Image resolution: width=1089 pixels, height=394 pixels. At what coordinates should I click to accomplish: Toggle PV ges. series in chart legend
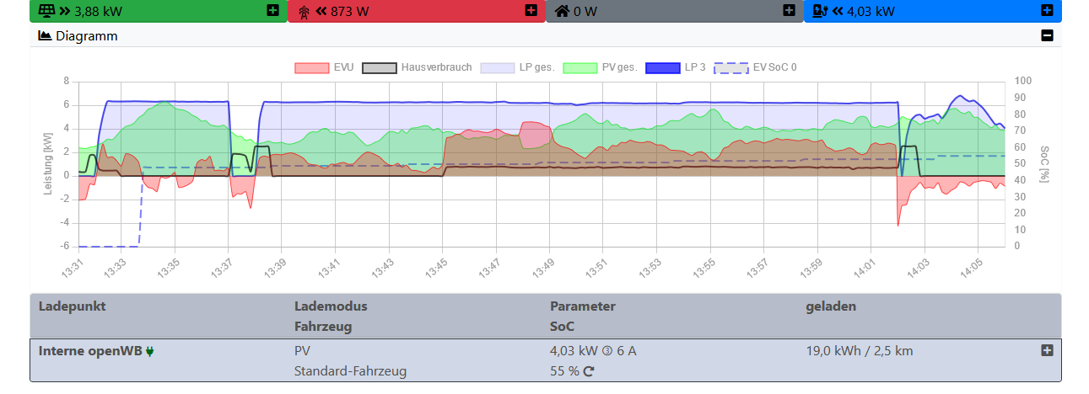click(x=600, y=67)
